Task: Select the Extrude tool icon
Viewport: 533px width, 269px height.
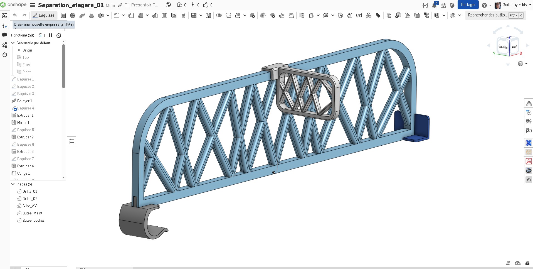Action: 63,15
